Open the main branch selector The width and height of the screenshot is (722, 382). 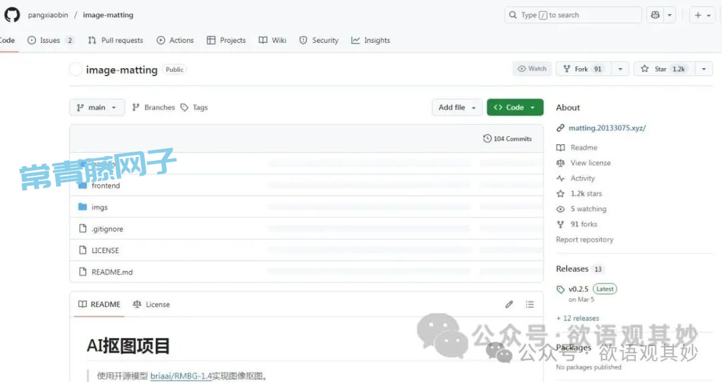(x=97, y=108)
